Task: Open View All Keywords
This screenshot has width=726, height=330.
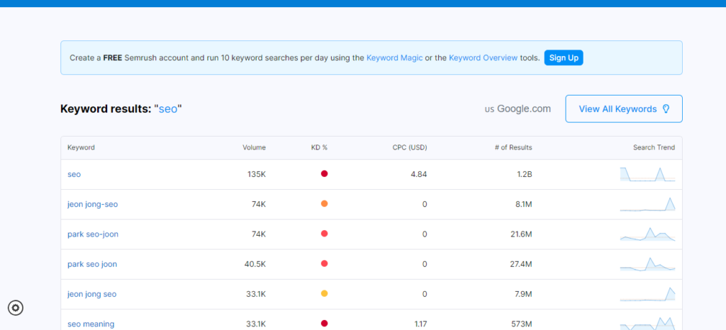Action: click(x=624, y=108)
